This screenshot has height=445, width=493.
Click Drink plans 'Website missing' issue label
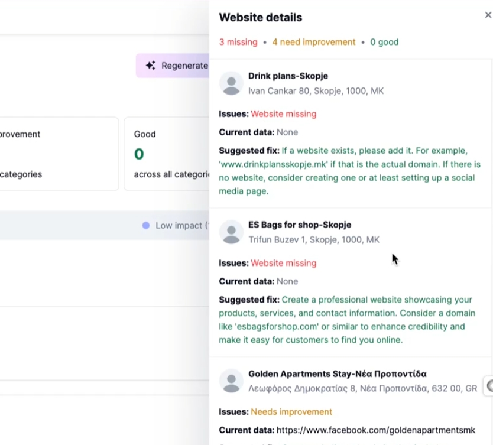284,114
